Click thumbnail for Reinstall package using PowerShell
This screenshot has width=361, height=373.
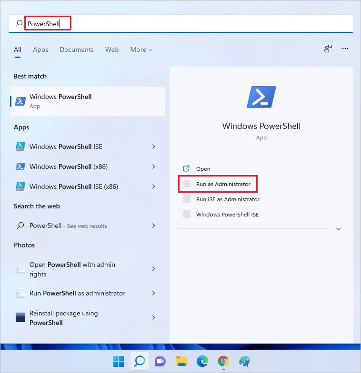point(20,317)
